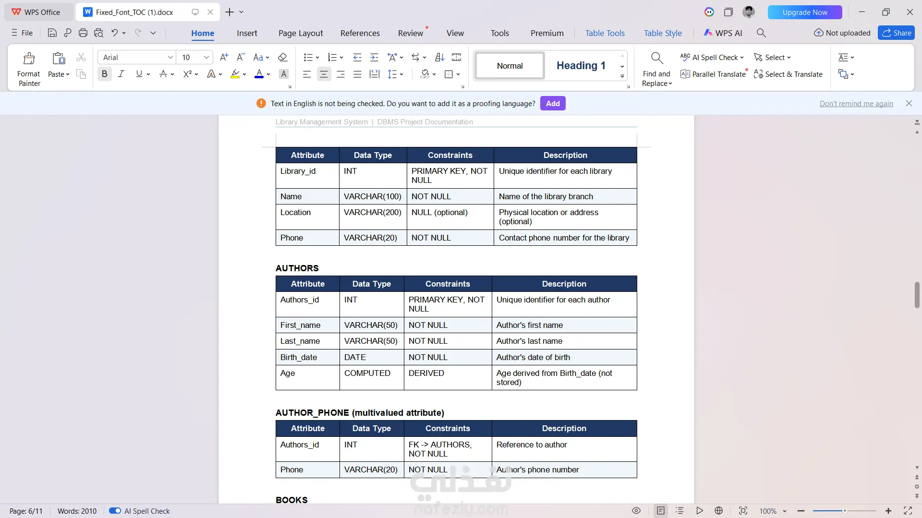Open Select & Translate tool
The height and width of the screenshot is (518, 922).
click(x=788, y=74)
